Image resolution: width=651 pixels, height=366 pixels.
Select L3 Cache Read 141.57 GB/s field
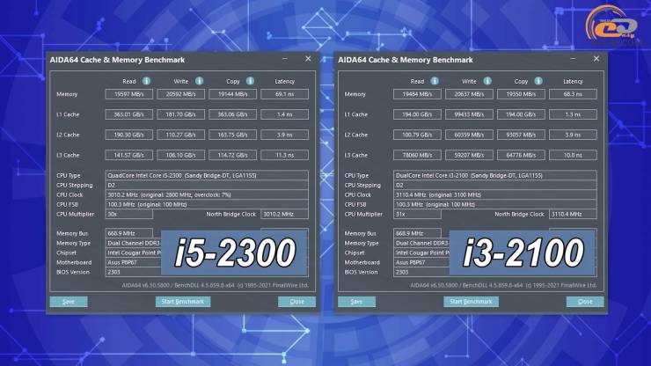128,155
